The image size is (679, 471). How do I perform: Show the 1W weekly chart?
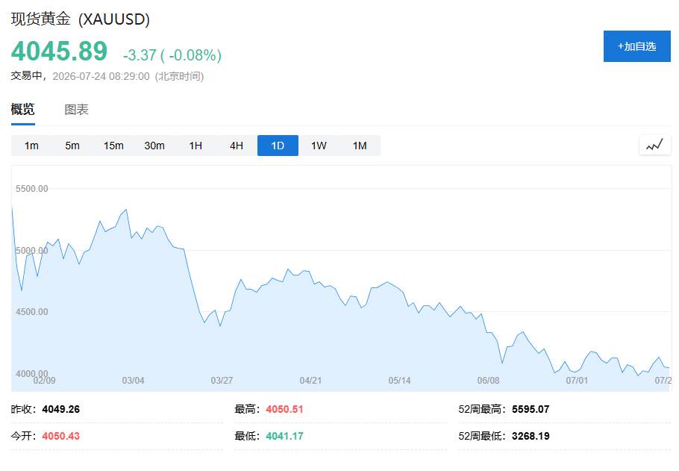coord(319,146)
